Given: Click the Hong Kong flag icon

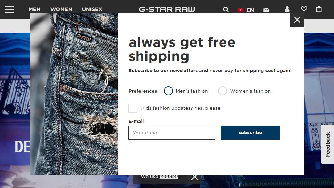Looking at the screenshot, I should [x=240, y=10].
